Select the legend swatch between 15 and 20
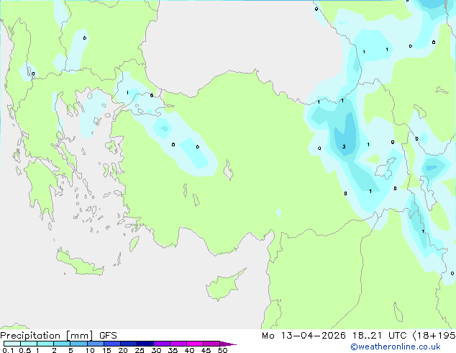Screen dimensions: 456x353 click(111, 344)
